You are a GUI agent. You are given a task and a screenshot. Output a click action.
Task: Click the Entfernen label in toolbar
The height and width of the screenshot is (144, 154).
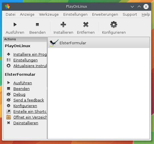[86, 33]
